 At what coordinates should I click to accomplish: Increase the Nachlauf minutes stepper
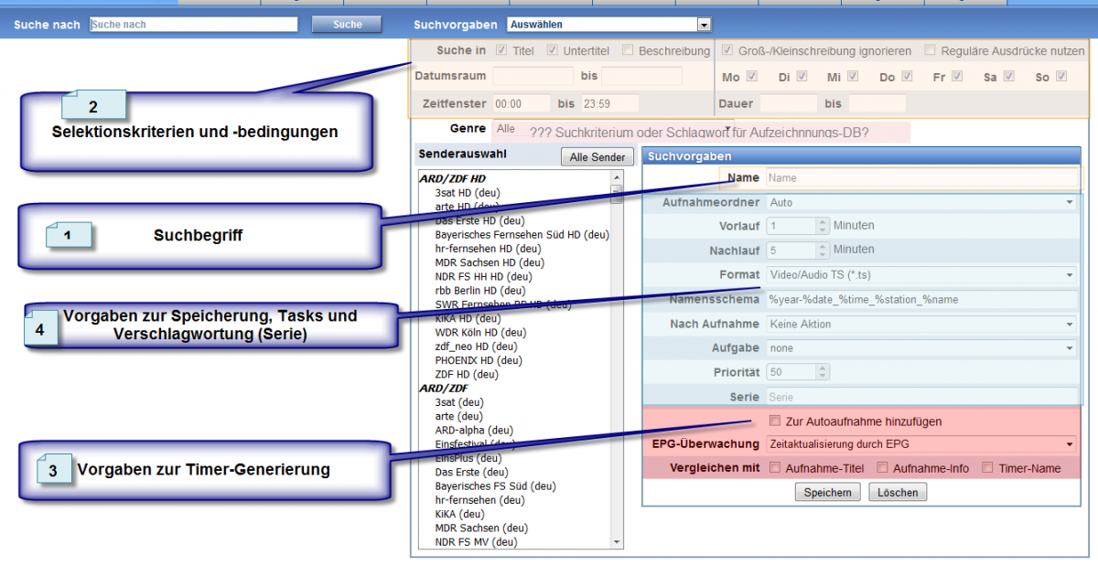click(823, 246)
